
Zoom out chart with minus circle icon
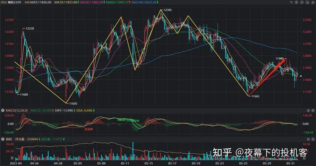click(302, 3)
